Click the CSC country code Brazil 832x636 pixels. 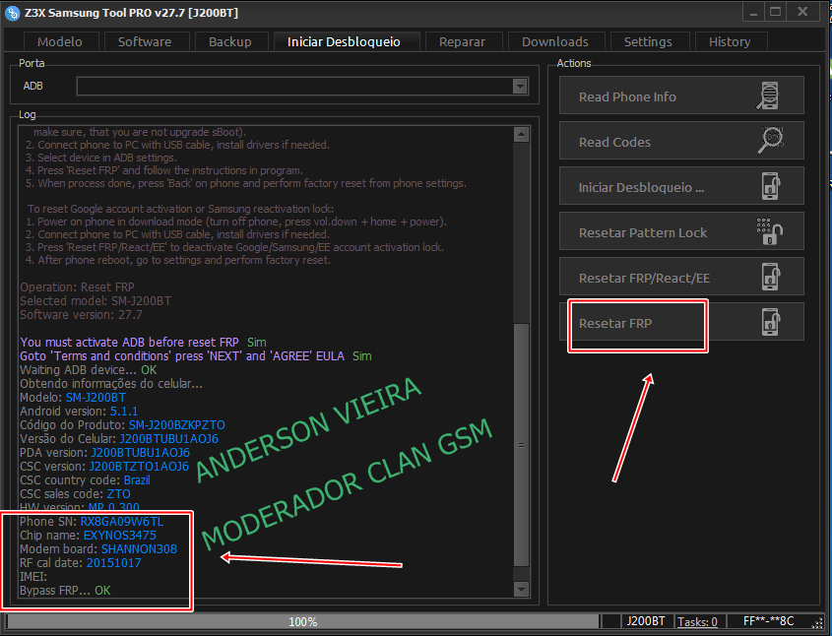click(137, 480)
